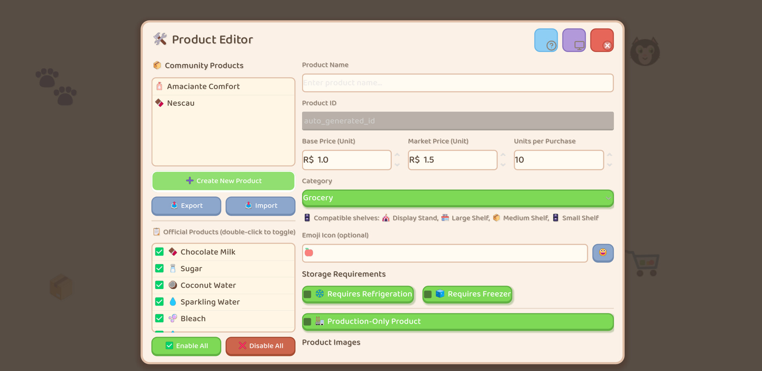
Task: Toggle Production-Only Product option
Action: point(308,321)
